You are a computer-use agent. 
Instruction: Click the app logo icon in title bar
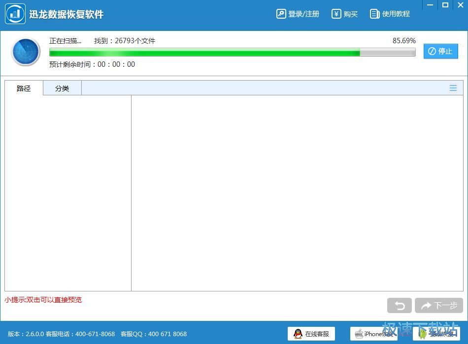pyautogui.click(x=15, y=14)
